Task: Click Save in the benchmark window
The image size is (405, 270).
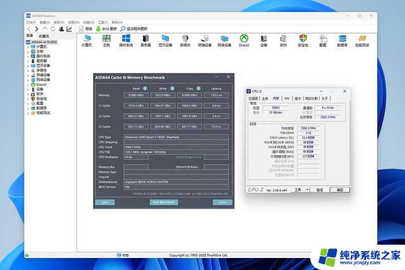Action: tap(105, 202)
